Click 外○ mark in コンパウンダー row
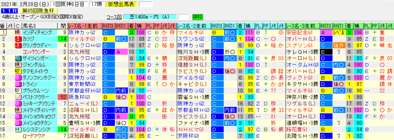The image size is (394, 140). [x=230, y=51]
